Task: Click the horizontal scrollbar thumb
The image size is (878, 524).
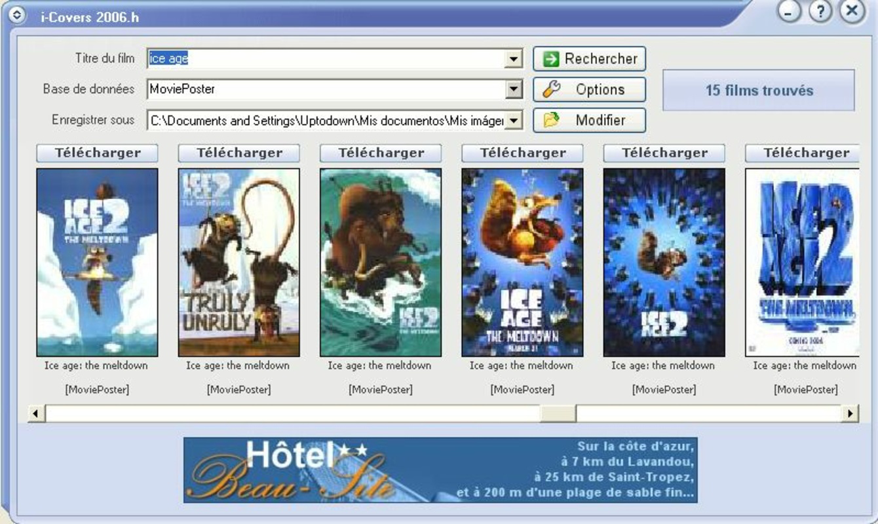Action: (x=558, y=413)
